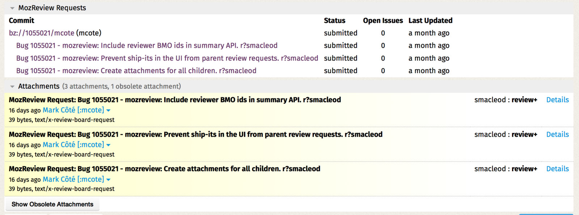Click 'submitted' status of bz://1055021/mcote row
Viewport: 579px width, 215px height.
point(341,33)
